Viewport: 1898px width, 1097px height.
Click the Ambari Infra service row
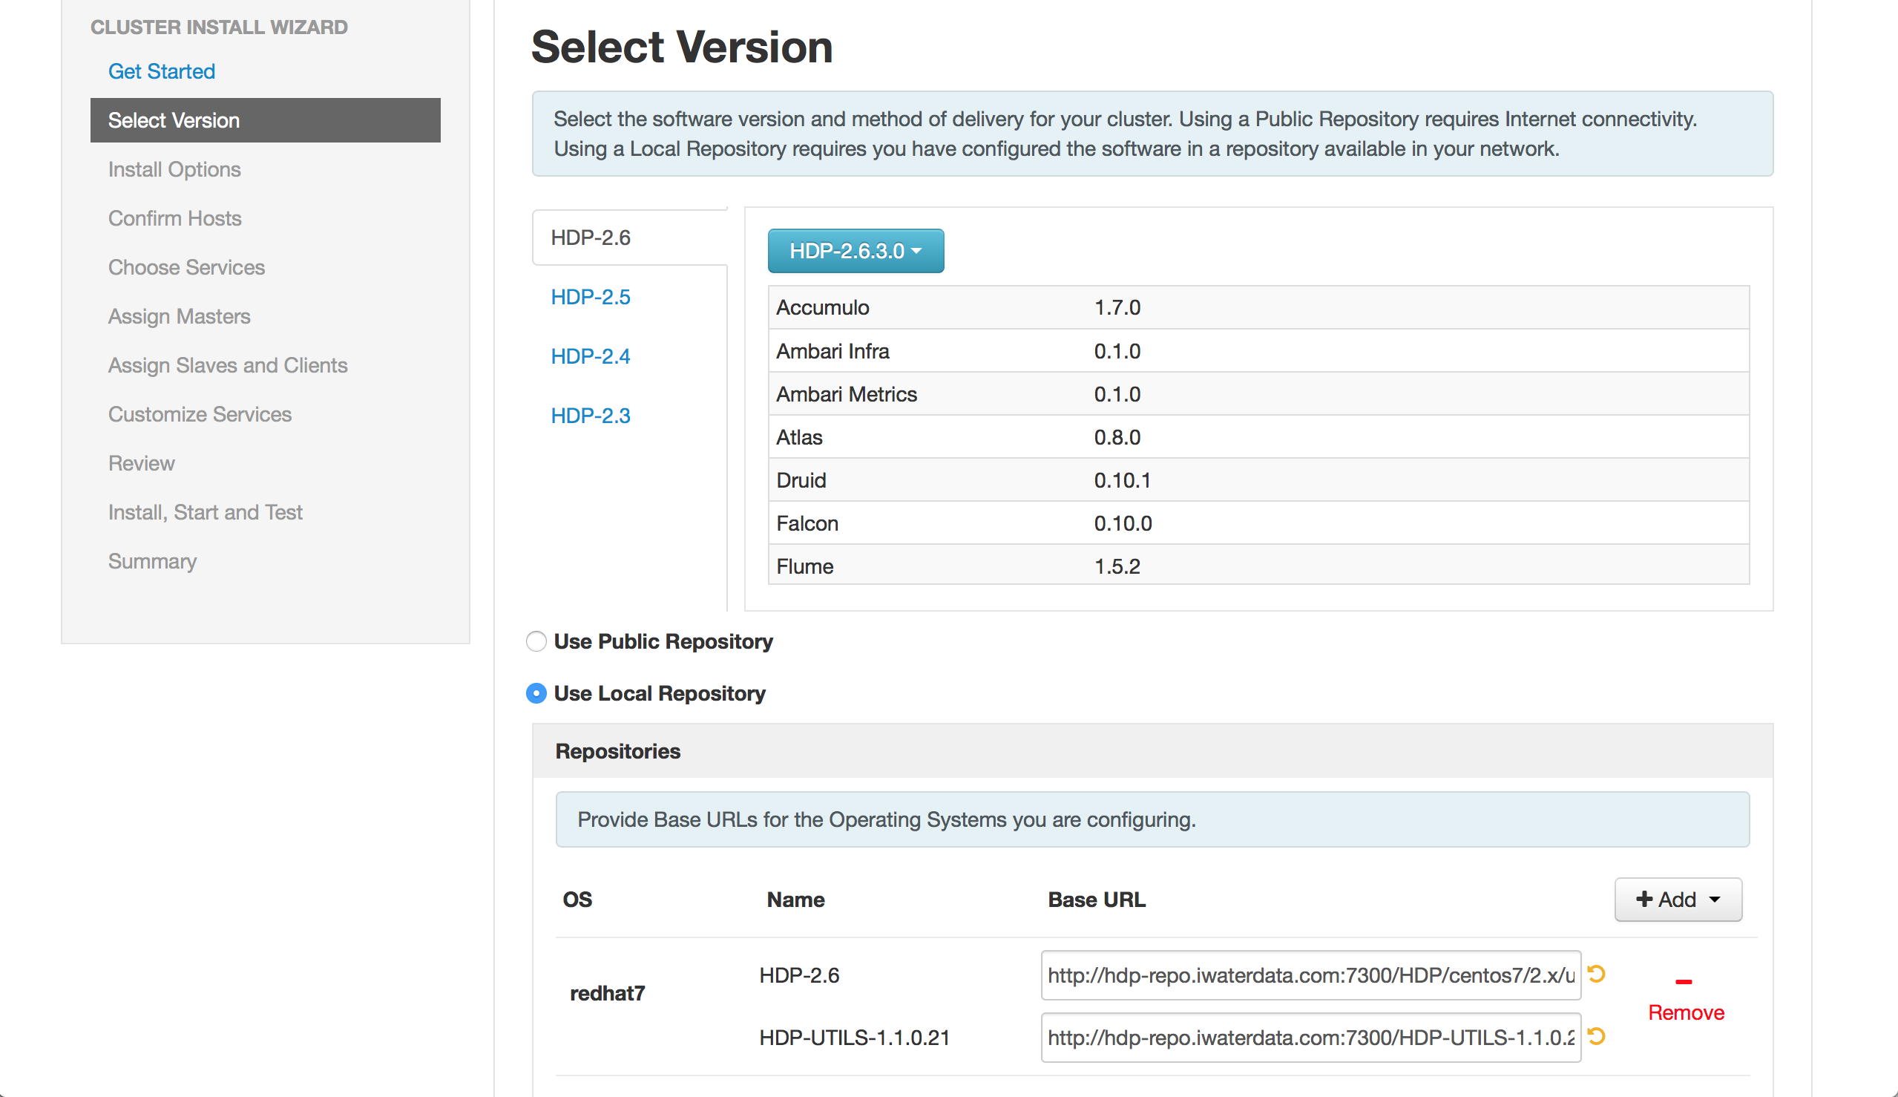pos(1258,351)
